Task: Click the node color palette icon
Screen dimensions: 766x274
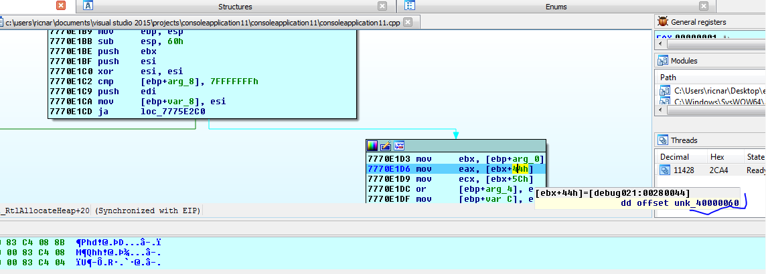Action: click(373, 145)
